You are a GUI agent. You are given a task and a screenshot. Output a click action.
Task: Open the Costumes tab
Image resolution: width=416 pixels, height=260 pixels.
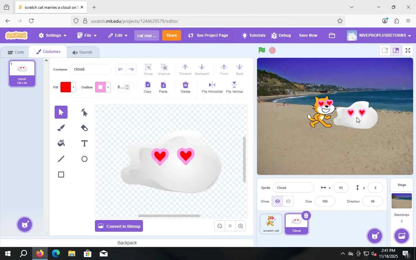(48, 52)
